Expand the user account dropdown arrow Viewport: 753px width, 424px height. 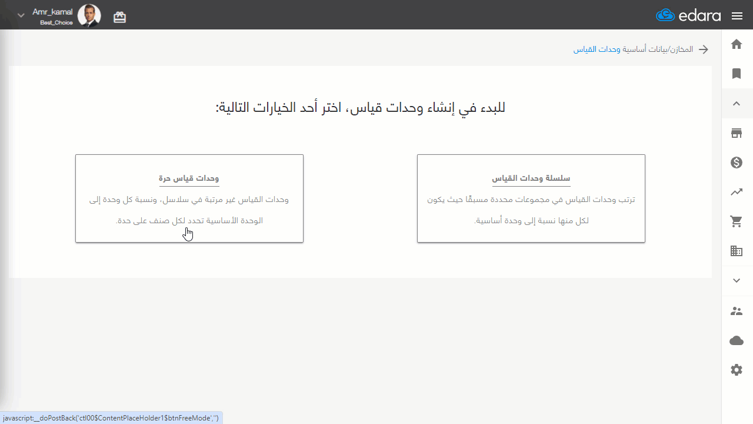click(x=21, y=15)
